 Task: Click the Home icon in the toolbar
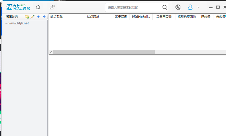pos(38,7)
